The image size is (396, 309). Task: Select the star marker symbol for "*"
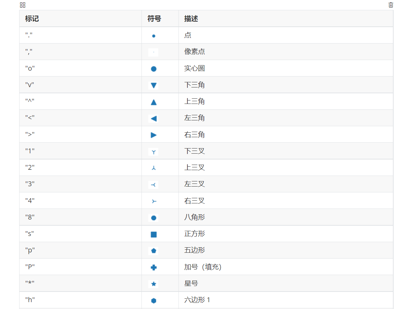pos(153,283)
